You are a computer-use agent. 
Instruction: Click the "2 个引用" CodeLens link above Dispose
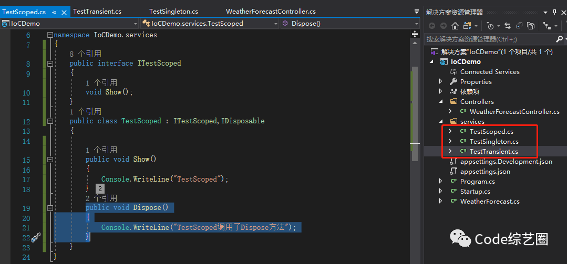click(x=101, y=198)
